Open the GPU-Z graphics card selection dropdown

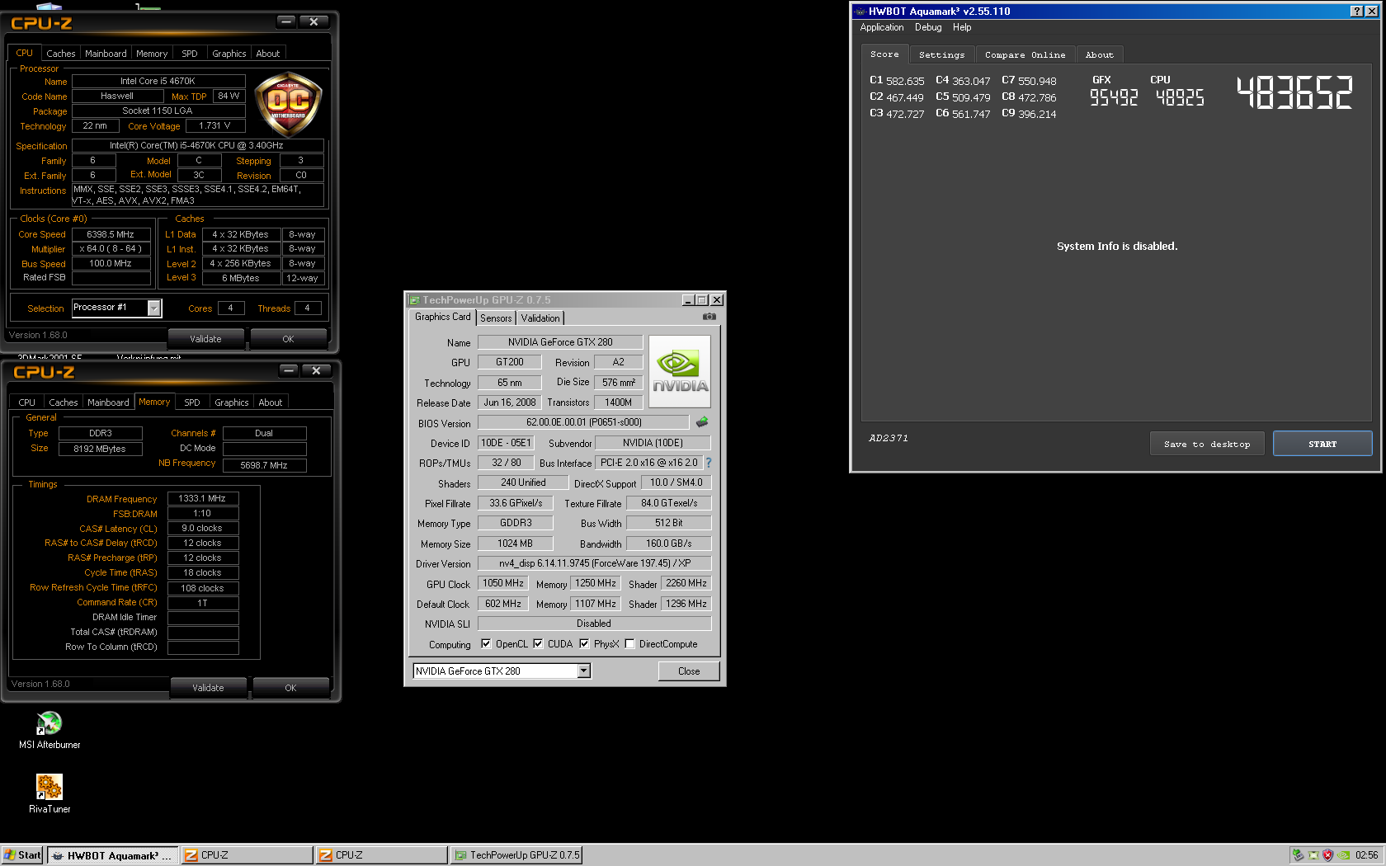[583, 671]
